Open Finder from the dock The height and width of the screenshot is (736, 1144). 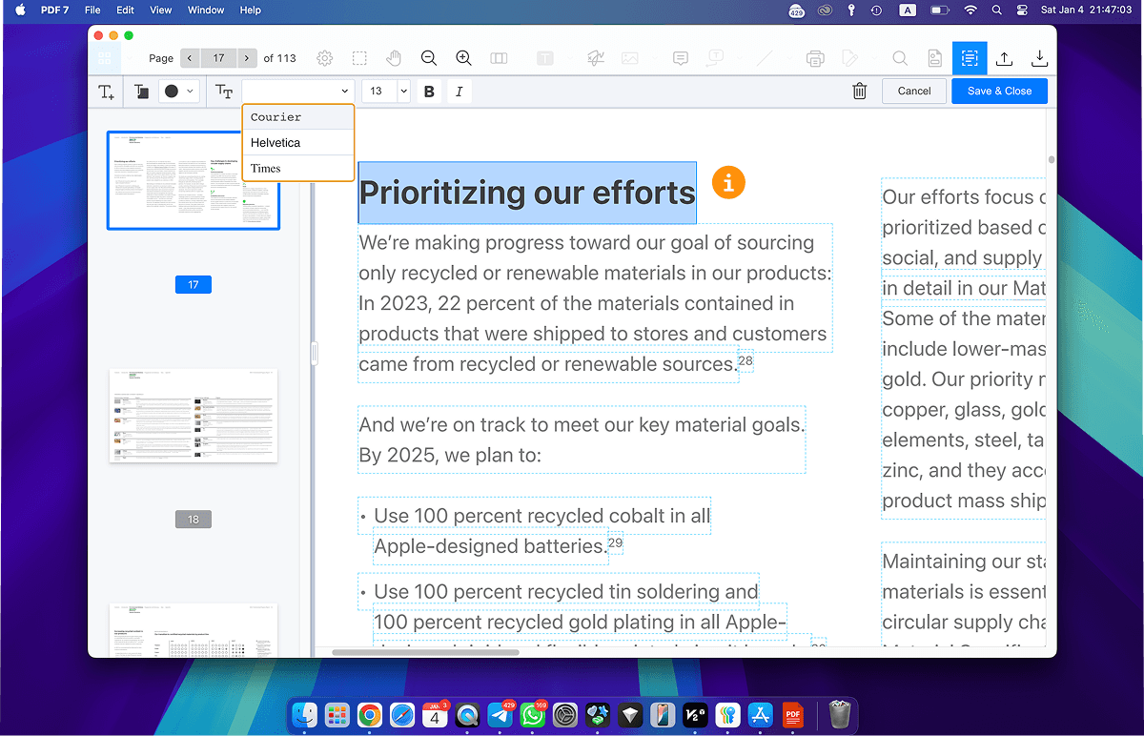click(x=304, y=715)
